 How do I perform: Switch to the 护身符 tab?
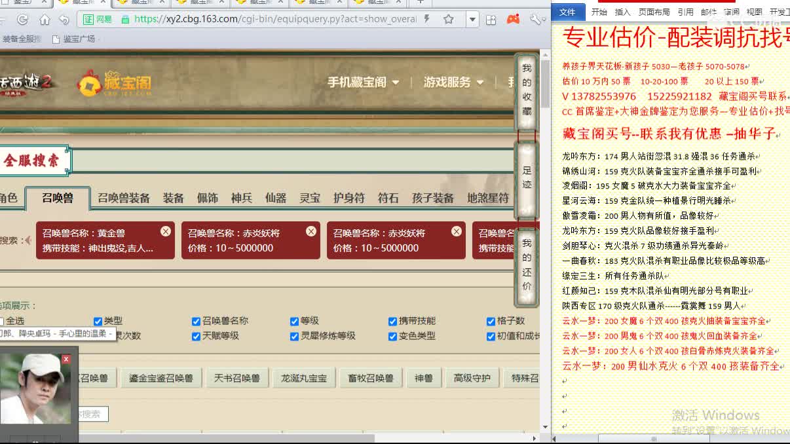pos(349,198)
